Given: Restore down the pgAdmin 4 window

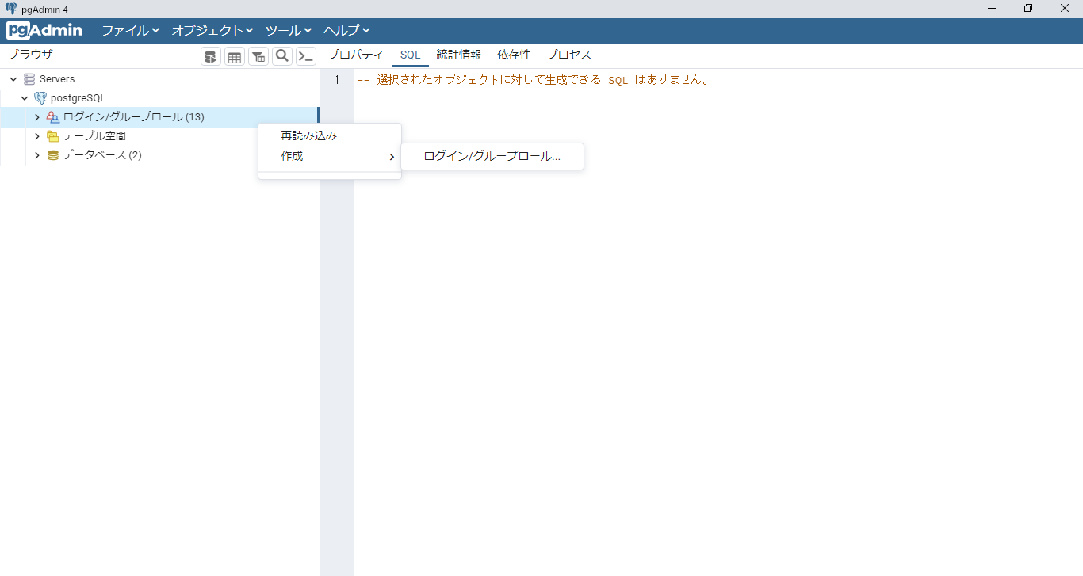Looking at the screenshot, I should [x=1028, y=8].
